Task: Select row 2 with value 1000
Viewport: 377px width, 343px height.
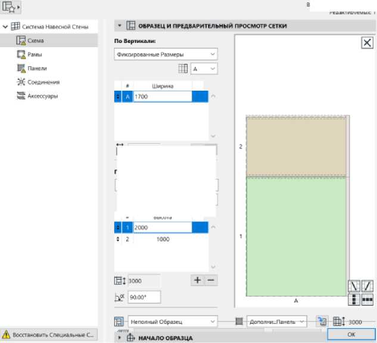Action: (161, 239)
